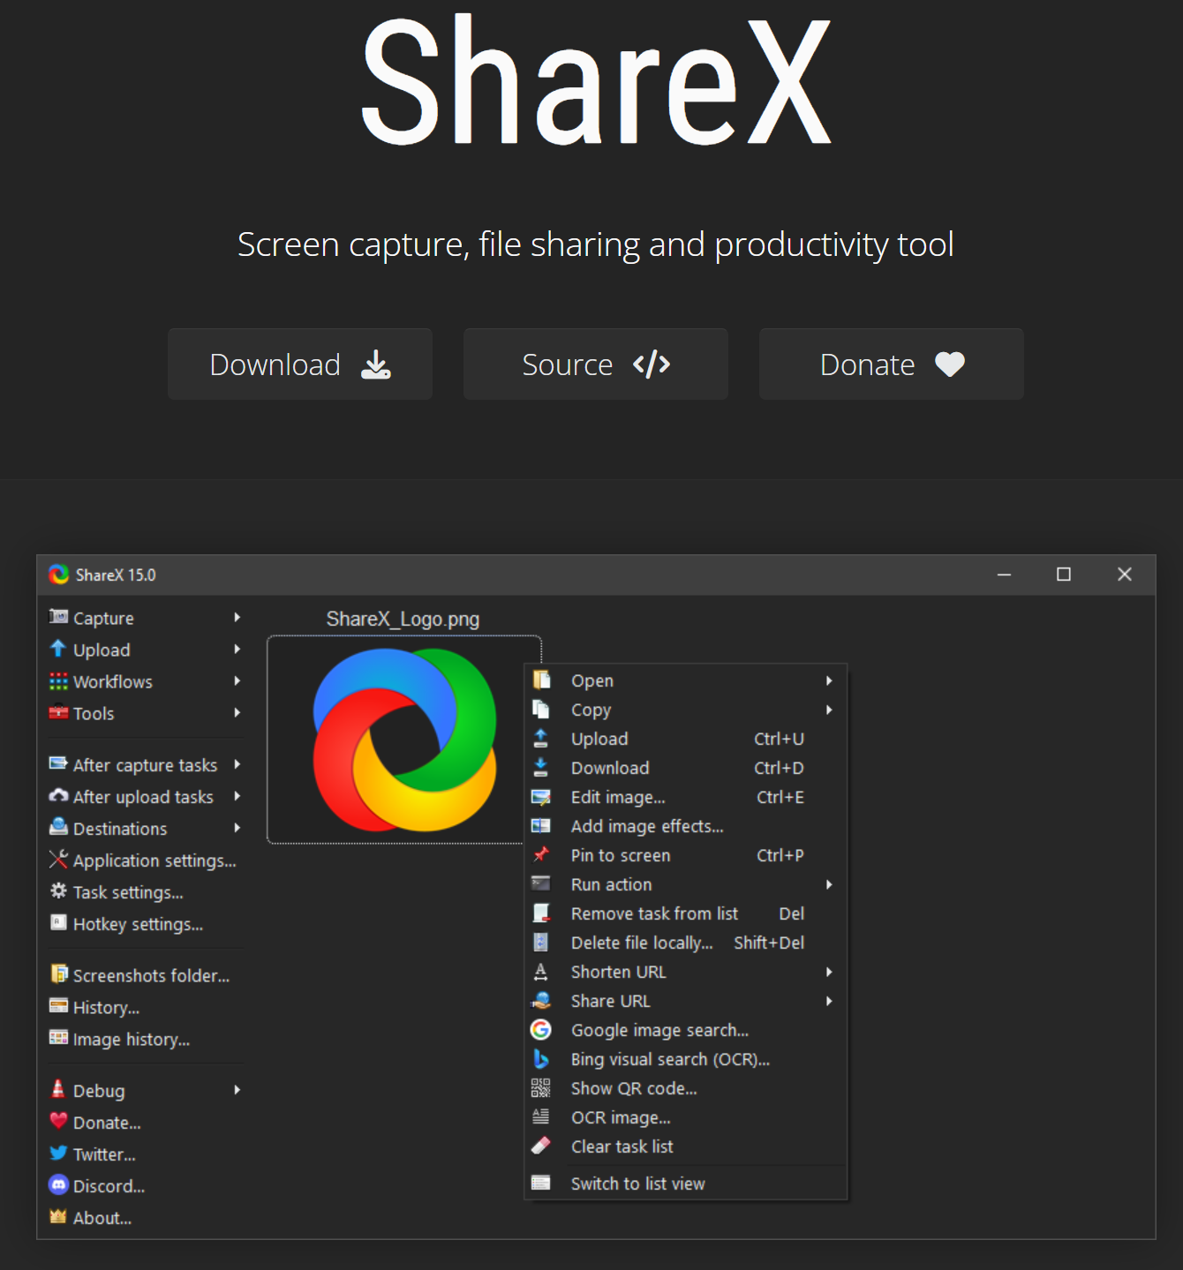The image size is (1183, 1270).
Task: Click the OCR image text icon
Action: (540, 1116)
